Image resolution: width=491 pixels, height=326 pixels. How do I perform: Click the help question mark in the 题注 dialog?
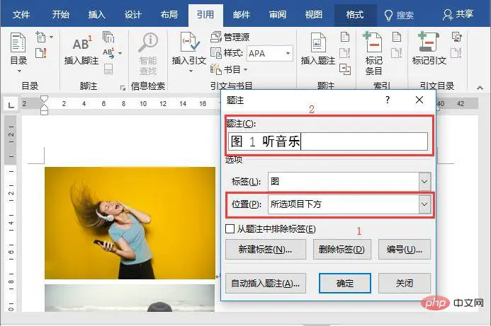pyautogui.click(x=388, y=100)
